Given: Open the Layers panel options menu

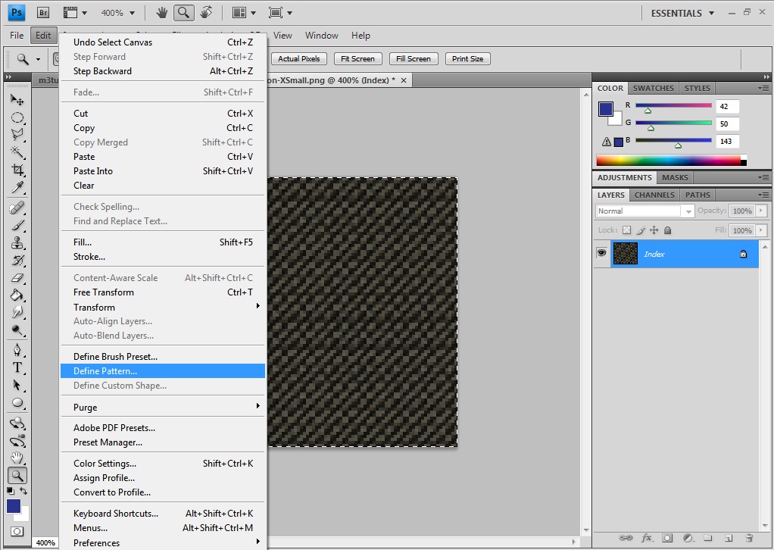Looking at the screenshot, I should click(763, 195).
